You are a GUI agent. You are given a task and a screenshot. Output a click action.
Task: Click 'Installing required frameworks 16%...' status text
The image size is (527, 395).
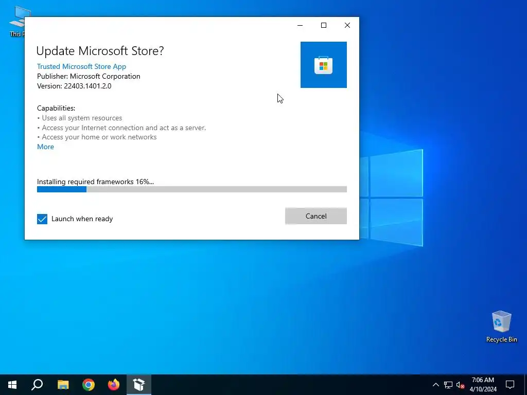point(95,182)
